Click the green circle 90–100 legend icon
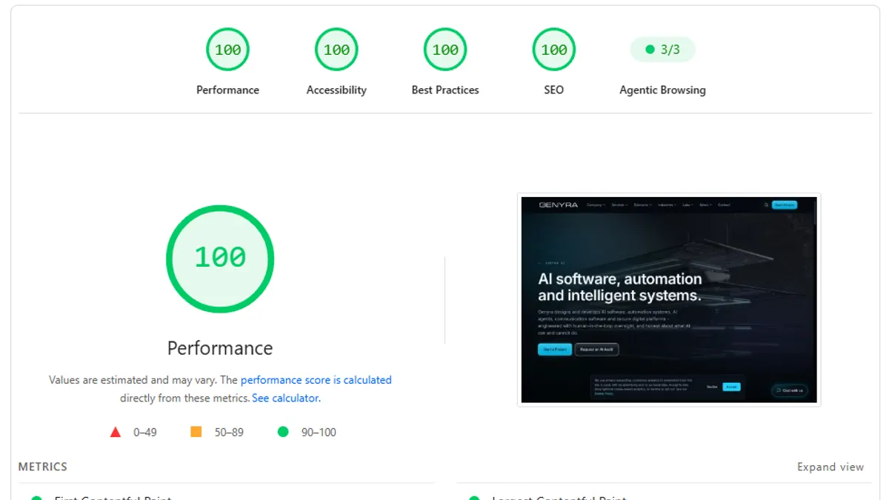 283,431
